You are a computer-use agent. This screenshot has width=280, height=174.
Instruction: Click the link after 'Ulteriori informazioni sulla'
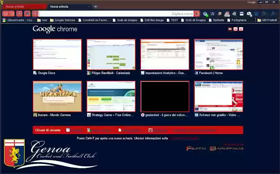tap(184, 138)
